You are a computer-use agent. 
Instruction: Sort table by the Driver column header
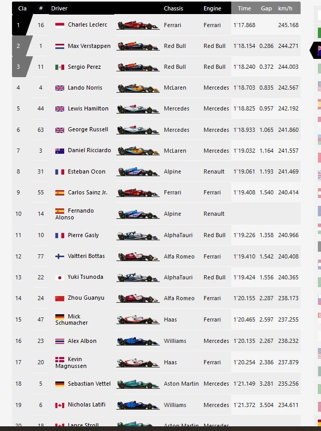click(x=59, y=8)
